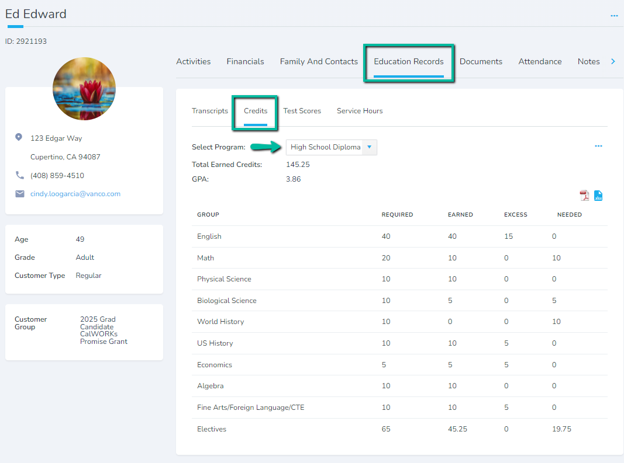Screen dimensions: 624x463
Task: Open the Documents tab
Action: pos(481,61)
